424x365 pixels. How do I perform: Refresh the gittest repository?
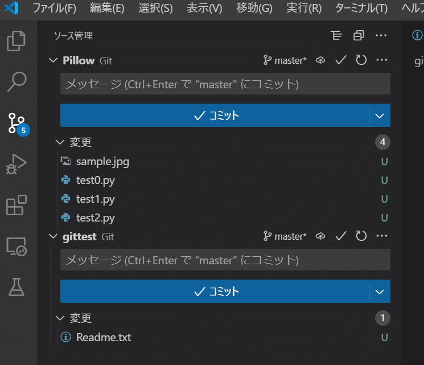click(x=361, y=236)
